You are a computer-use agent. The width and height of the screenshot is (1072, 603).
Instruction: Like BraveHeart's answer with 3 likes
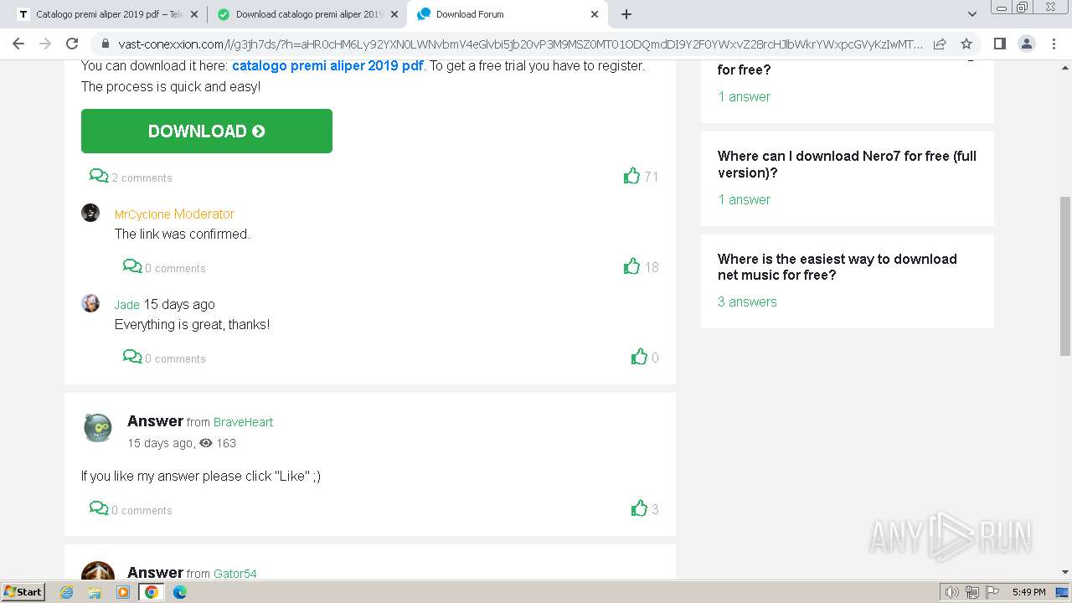click(x=639, y=508)
